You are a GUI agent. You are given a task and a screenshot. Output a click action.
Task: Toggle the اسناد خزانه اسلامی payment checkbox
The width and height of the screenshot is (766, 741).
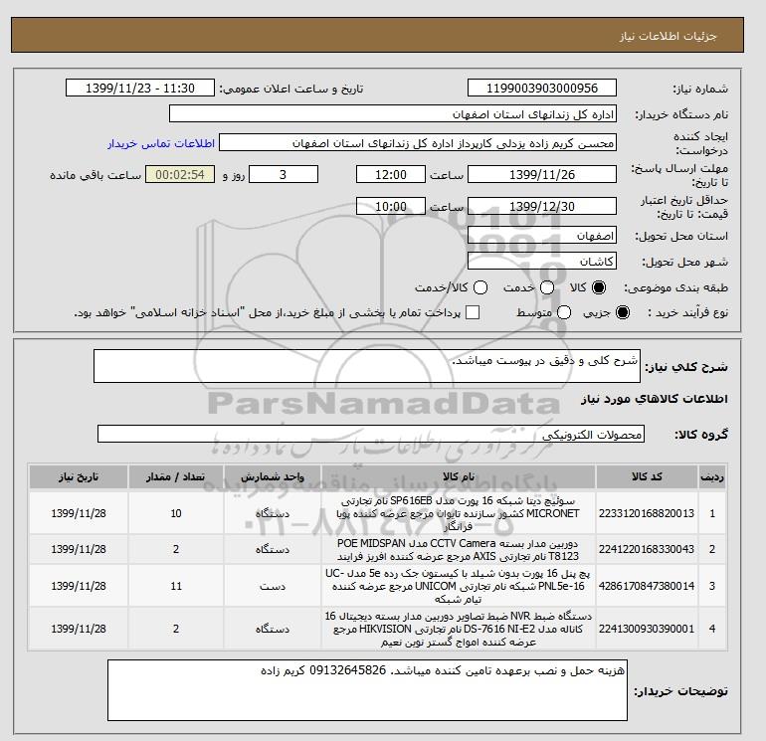(473, 312)
